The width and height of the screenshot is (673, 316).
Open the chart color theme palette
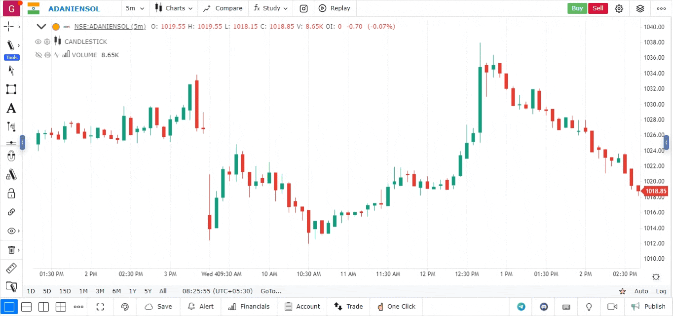[125, 307]
